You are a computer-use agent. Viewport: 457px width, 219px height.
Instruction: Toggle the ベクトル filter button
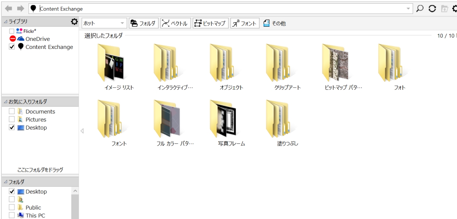[174, 24]
